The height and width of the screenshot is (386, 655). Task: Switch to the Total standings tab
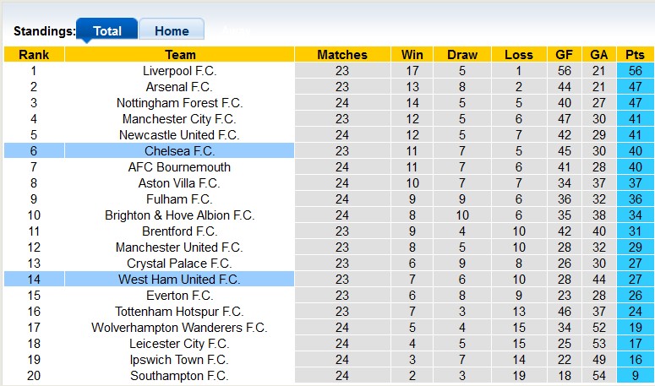pos(106,31)
